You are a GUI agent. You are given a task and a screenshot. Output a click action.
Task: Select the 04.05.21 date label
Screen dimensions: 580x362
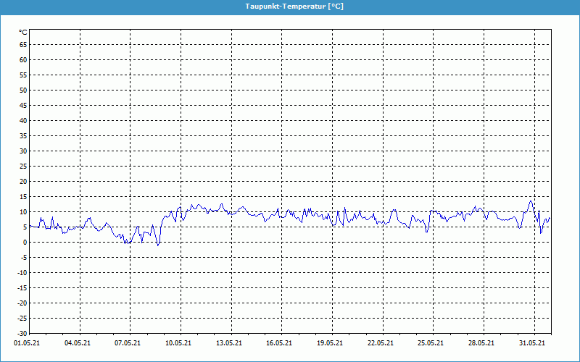point(78,344)
